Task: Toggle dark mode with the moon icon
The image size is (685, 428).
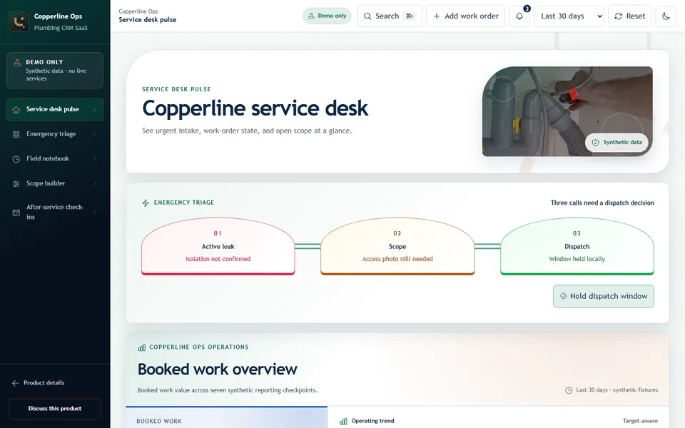Action: click(666, 16)
